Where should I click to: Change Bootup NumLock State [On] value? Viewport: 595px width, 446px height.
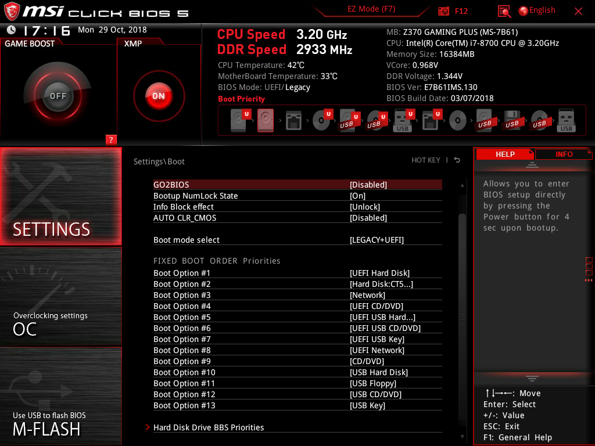pyautogui.click(x=357, y=196)
